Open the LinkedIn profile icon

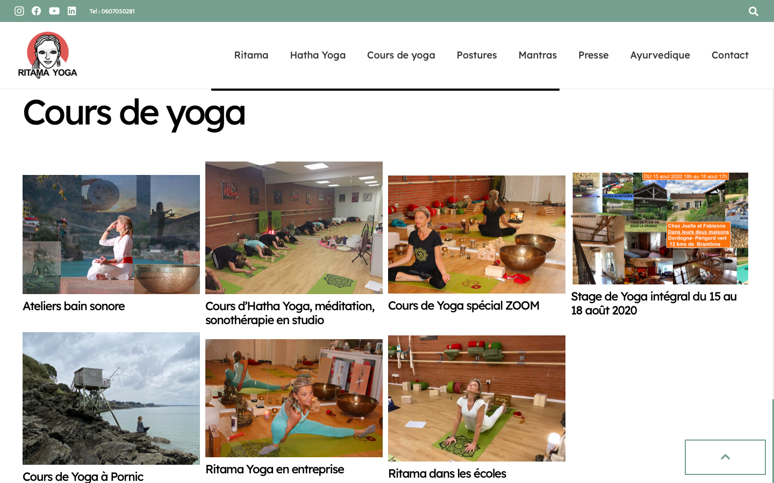click(x=71, y=11)
